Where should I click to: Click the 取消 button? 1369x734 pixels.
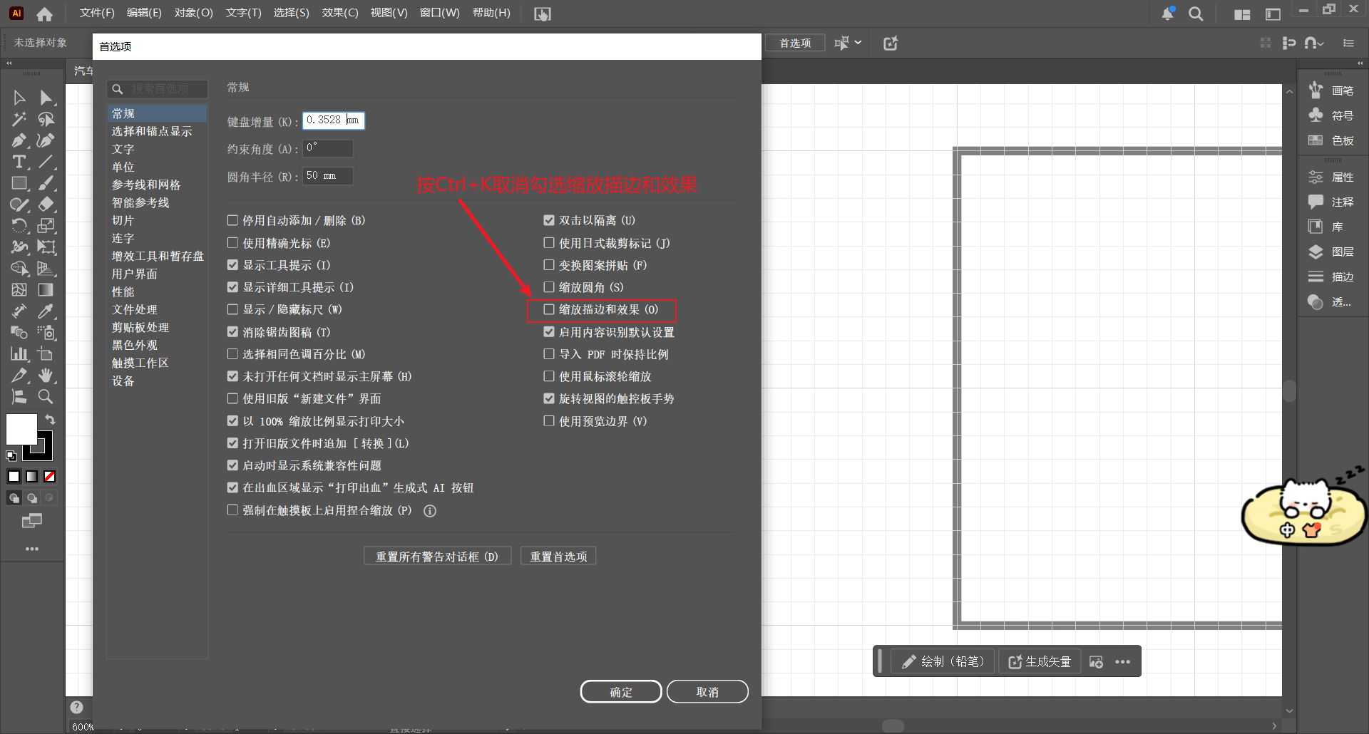[x=707, y=692]
